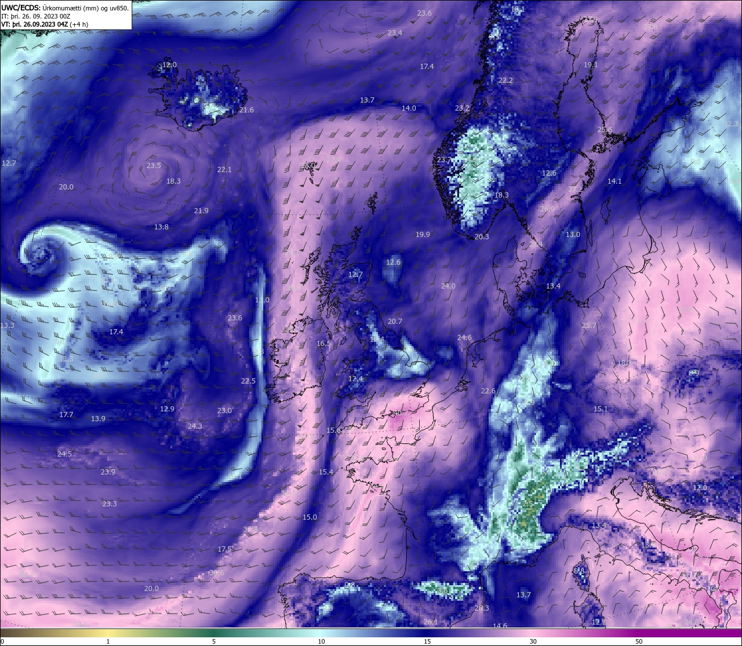Click the 23.5 value in the cyclone centre

coord(154,166)
